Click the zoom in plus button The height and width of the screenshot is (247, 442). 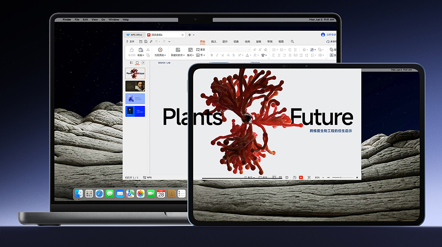(357, 177)
